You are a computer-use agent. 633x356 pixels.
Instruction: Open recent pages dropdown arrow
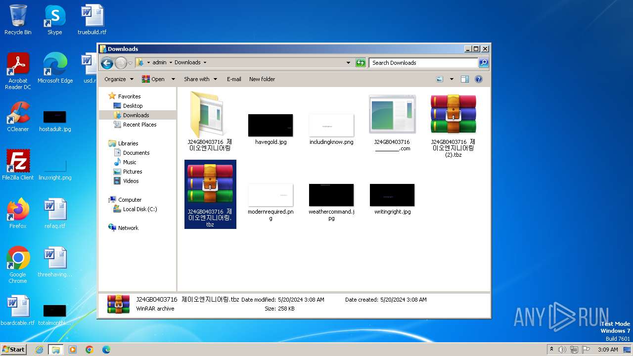coord(130,63)
